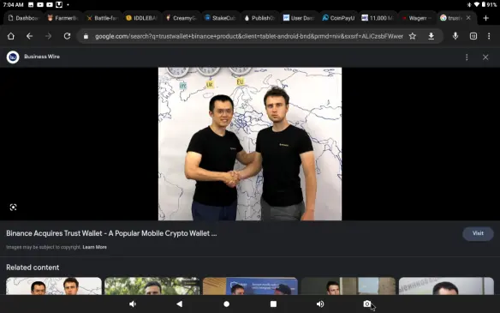Tap the Android back triangle button
The width and height of the screenshot is (500, 313).
(180, 304)
